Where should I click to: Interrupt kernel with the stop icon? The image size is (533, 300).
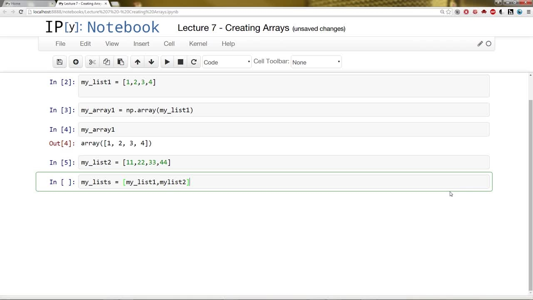[180, 62]
